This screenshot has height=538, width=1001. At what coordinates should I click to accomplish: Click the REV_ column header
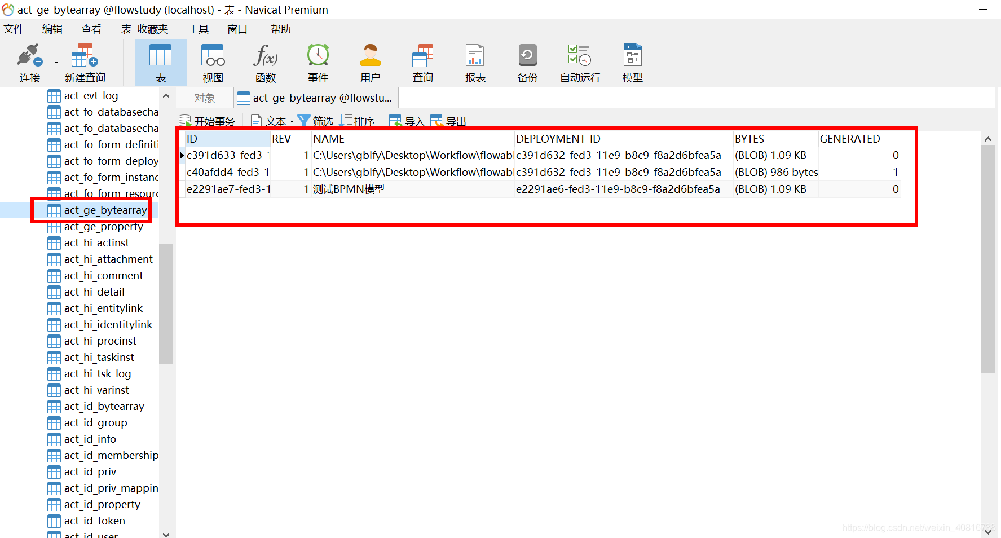pyautogui.click(x=291, y=139)
